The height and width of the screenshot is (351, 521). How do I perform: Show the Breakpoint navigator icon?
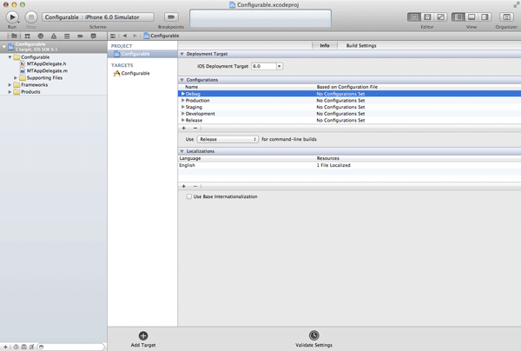coord(80,36)
